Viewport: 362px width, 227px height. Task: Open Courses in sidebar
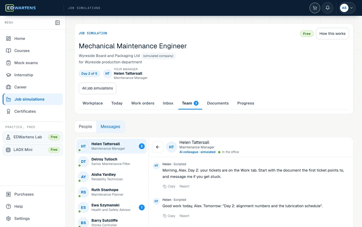point(33,51)
